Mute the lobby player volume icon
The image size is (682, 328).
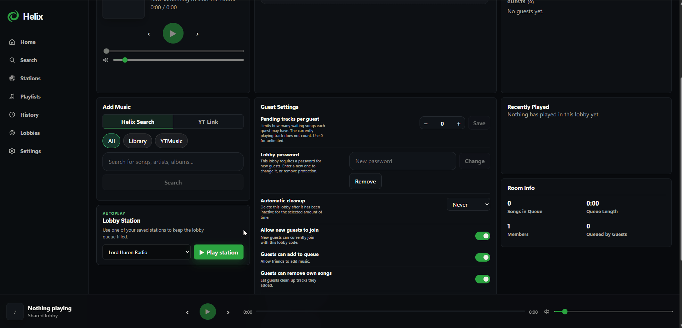pos(106,60)
